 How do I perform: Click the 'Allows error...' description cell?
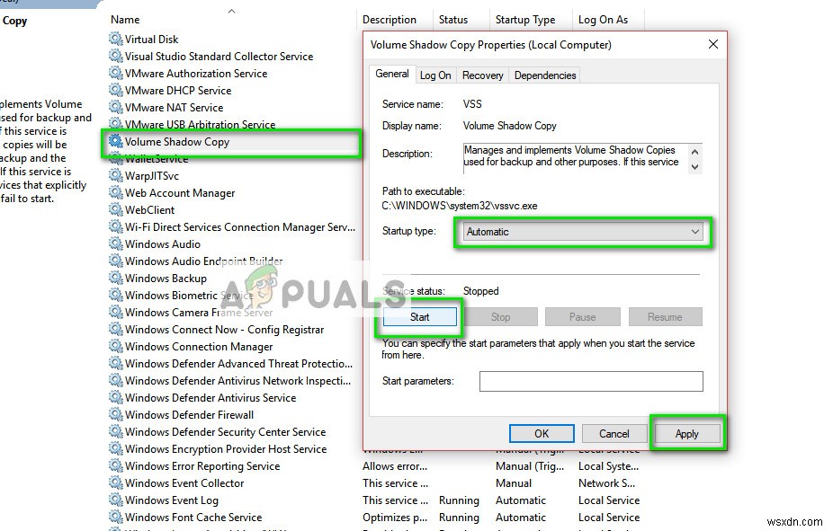coord(395,465)
